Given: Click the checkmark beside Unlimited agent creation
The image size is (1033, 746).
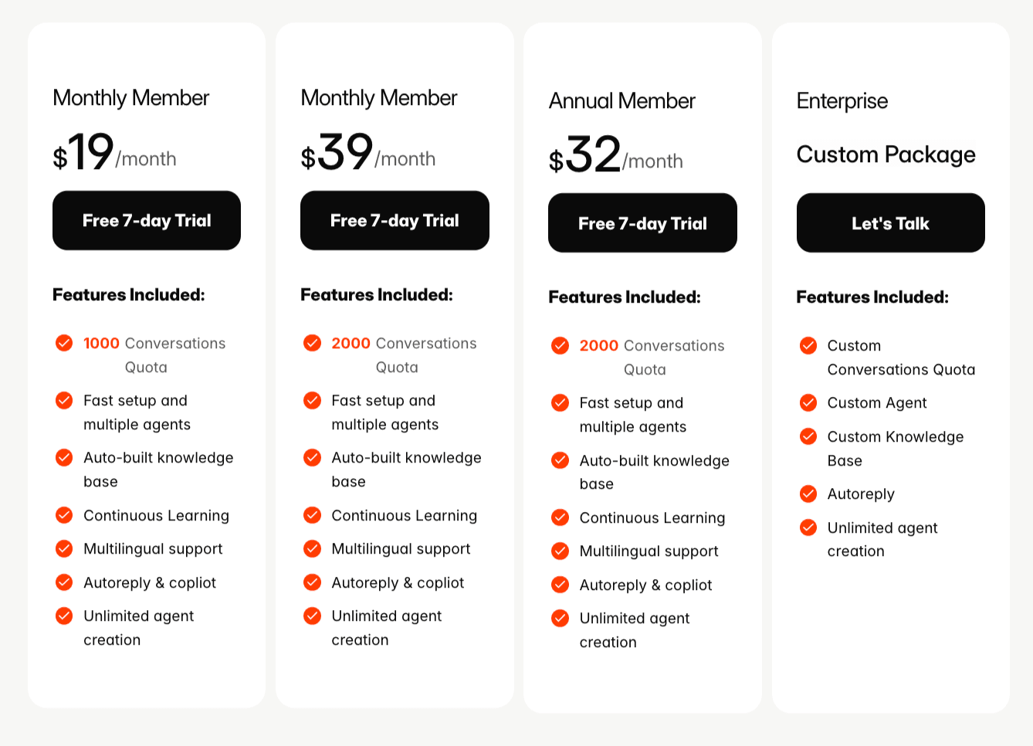Looking at the screenshot, I should [64, 616].
